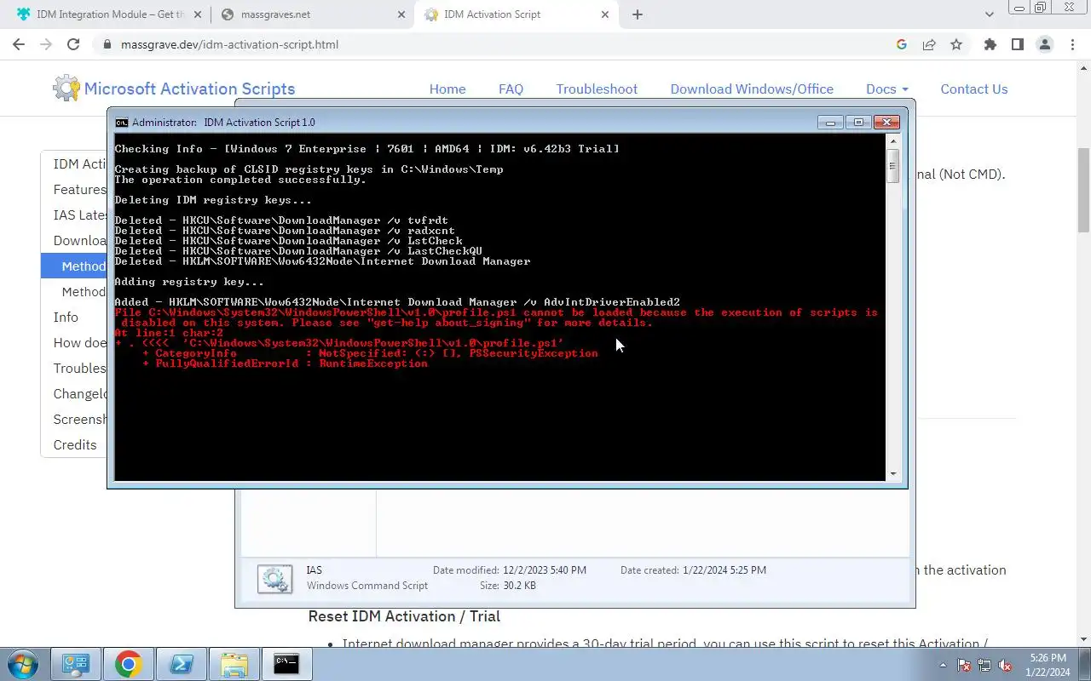Open File Explorer from the taskbar
Image resolution: width=1091 pixels, height=681 pixels.
(x=234, y=664)
